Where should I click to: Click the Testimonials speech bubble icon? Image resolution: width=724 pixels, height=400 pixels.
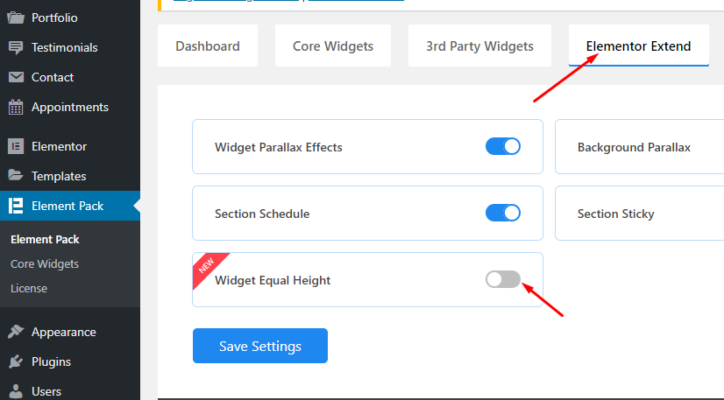[x=16, y=47]
